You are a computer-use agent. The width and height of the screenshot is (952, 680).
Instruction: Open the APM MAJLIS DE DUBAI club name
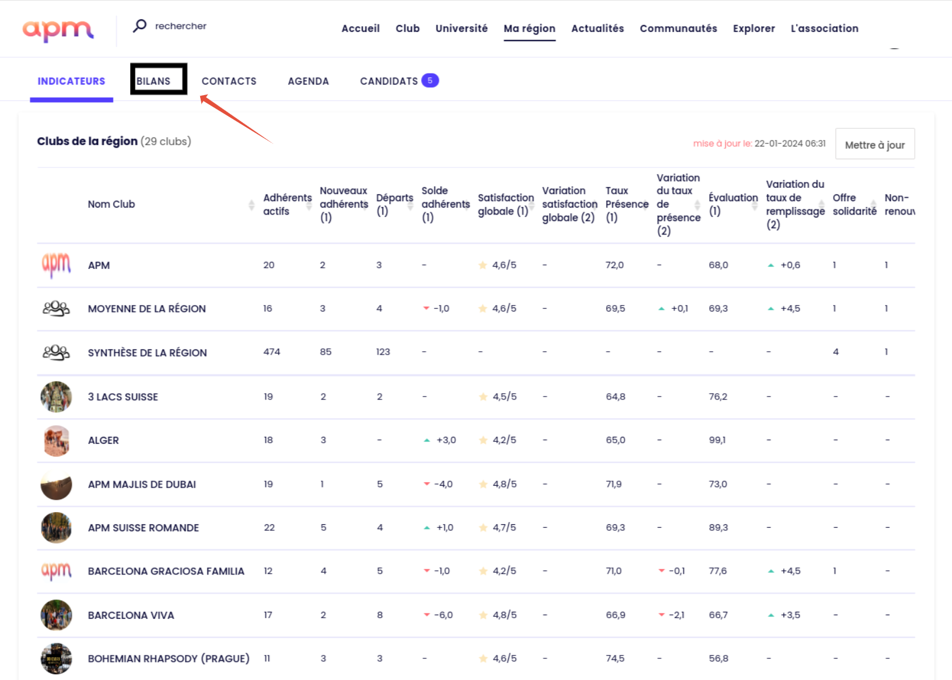point(142,484)
